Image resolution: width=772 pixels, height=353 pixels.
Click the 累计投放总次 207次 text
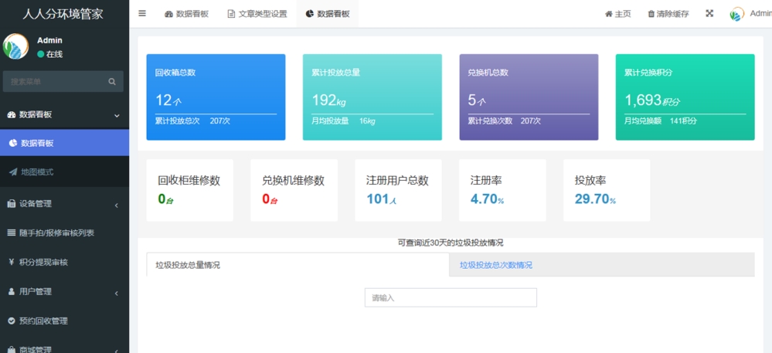(192, 120)
